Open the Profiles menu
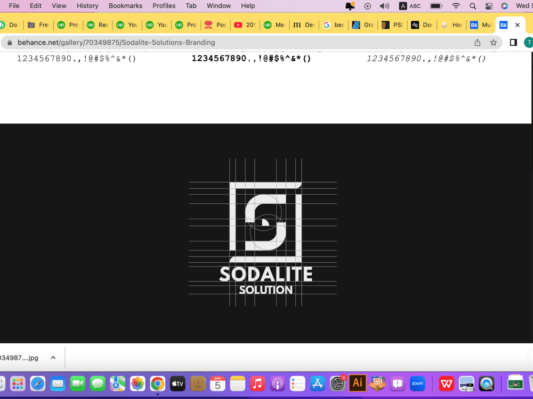Image resolution: width=533 pixels, height=399 pixels. (164, 6)
